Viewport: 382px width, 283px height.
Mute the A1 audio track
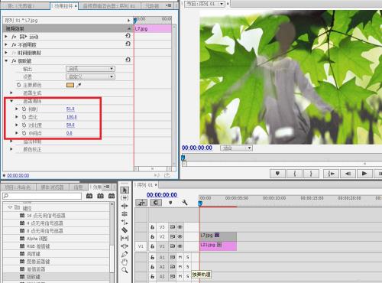[180, 258]
